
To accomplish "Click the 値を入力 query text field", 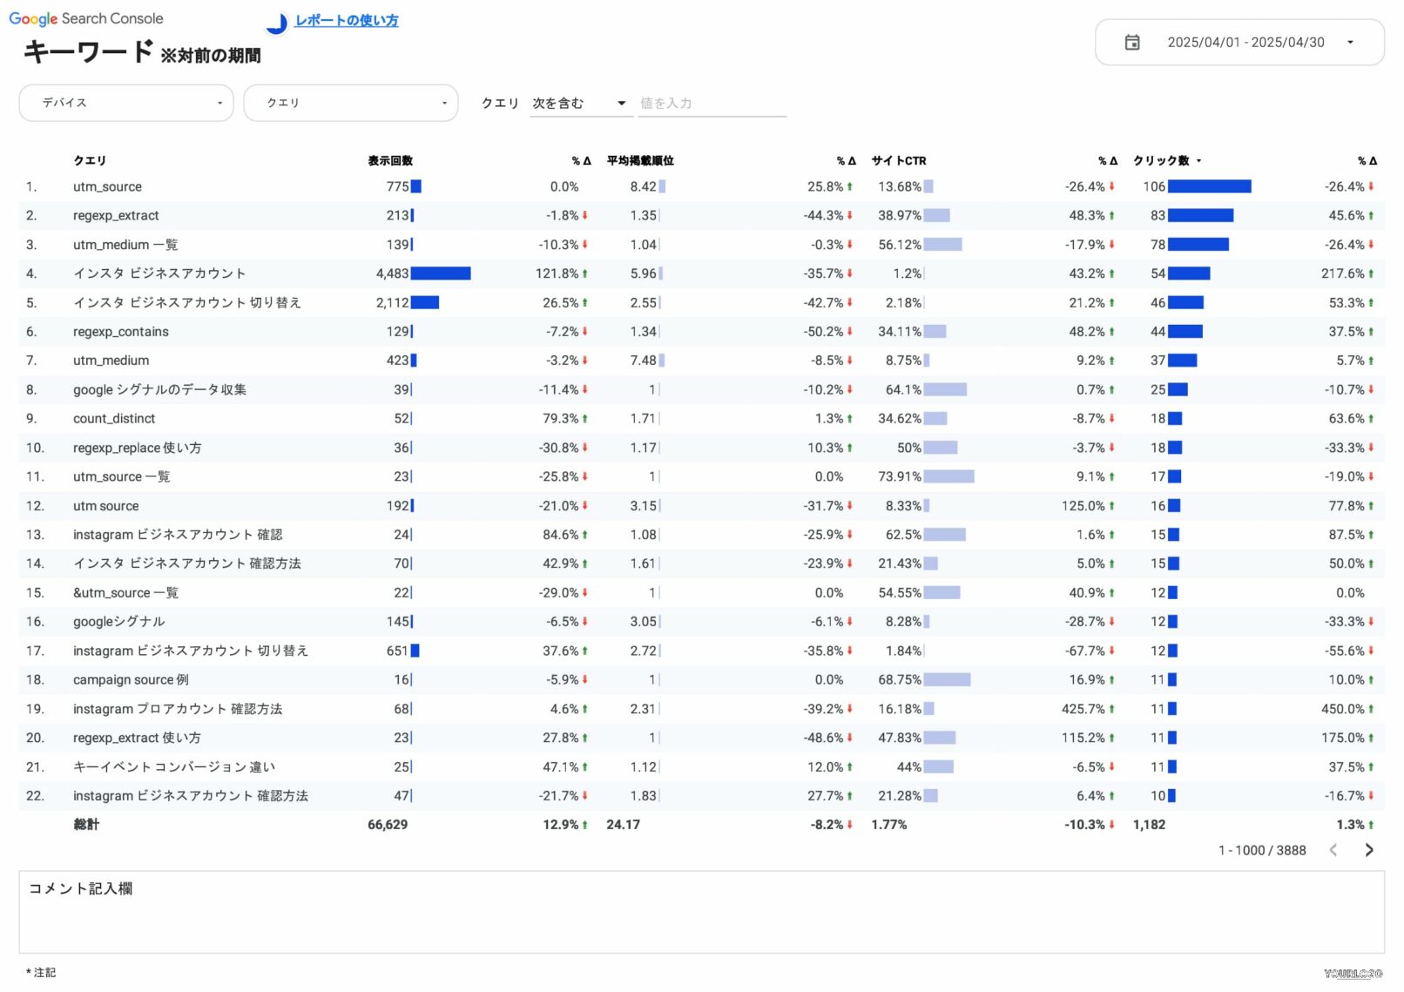I will pyautogui.click(x=712, y=104).
